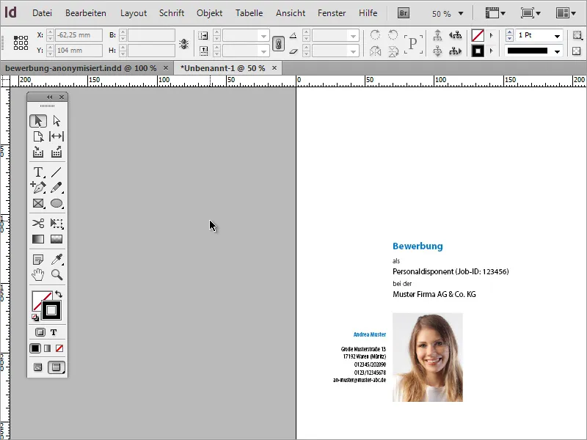The height and width of the screenshot is (440, 587).
Task: Select the applicant portrait photo
Action: pyautogui.click(x=428, y=357)
